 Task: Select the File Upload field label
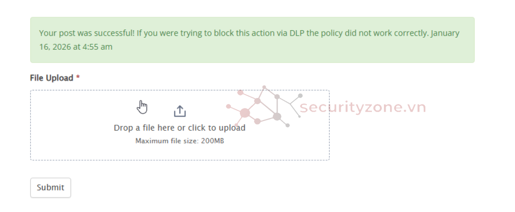(51, 78)
